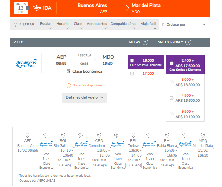Select the 16.000 Club Smiles miles checkbox
This screenshot has height=187, width=222.
pos(132,61)
